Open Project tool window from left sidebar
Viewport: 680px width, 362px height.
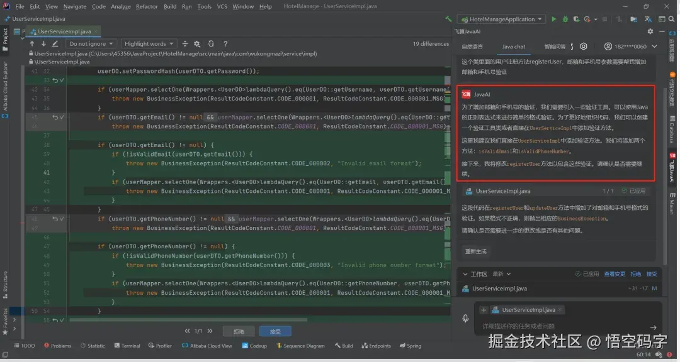tap(5, 40)
